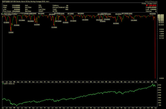Screen dimensions: 166x109
Task: Click the 35.00000 low annotation
Action: pos(37,25)
